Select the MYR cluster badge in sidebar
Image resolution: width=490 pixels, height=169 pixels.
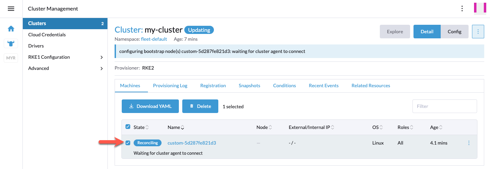coord(11,58)
